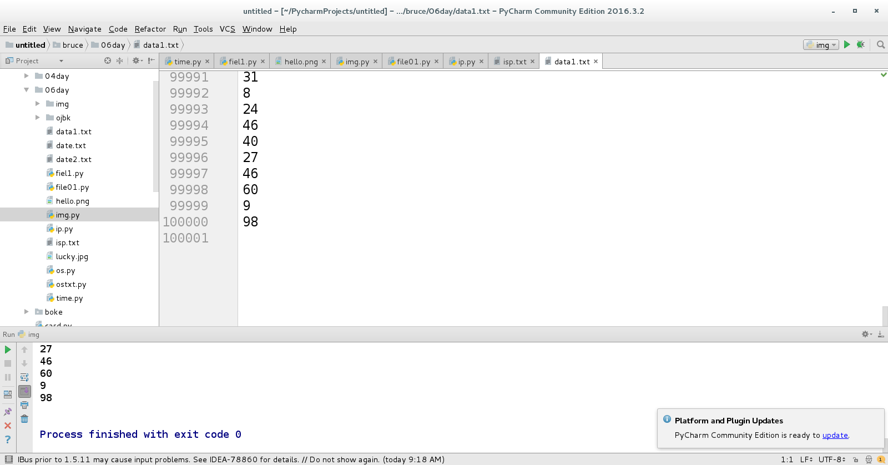888x465 pixels.
Task: Select file01.py in the project tree
Action: pyautogui.click(x=72, y=187)
